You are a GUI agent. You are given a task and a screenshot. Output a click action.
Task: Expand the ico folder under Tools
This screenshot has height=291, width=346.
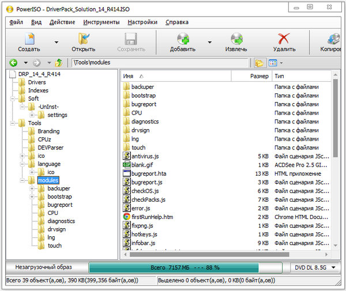pos(23,156)
